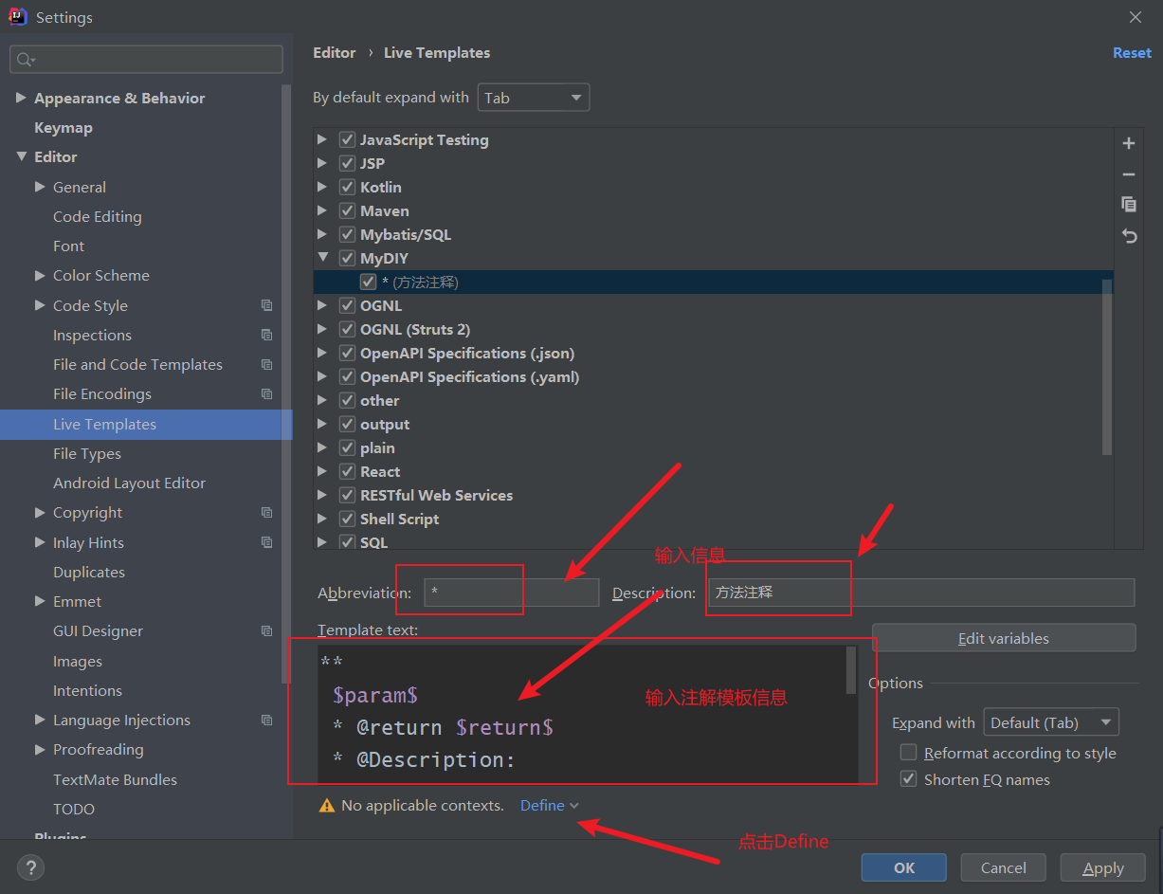Click the revert undo arrow icon
The width and height of the screenshot is (1163, 894).
pyautogui.click(x=1129, y=236)
